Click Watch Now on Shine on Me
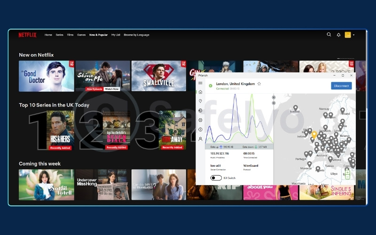Screen dimensions: 376x235 coord(112,89)
